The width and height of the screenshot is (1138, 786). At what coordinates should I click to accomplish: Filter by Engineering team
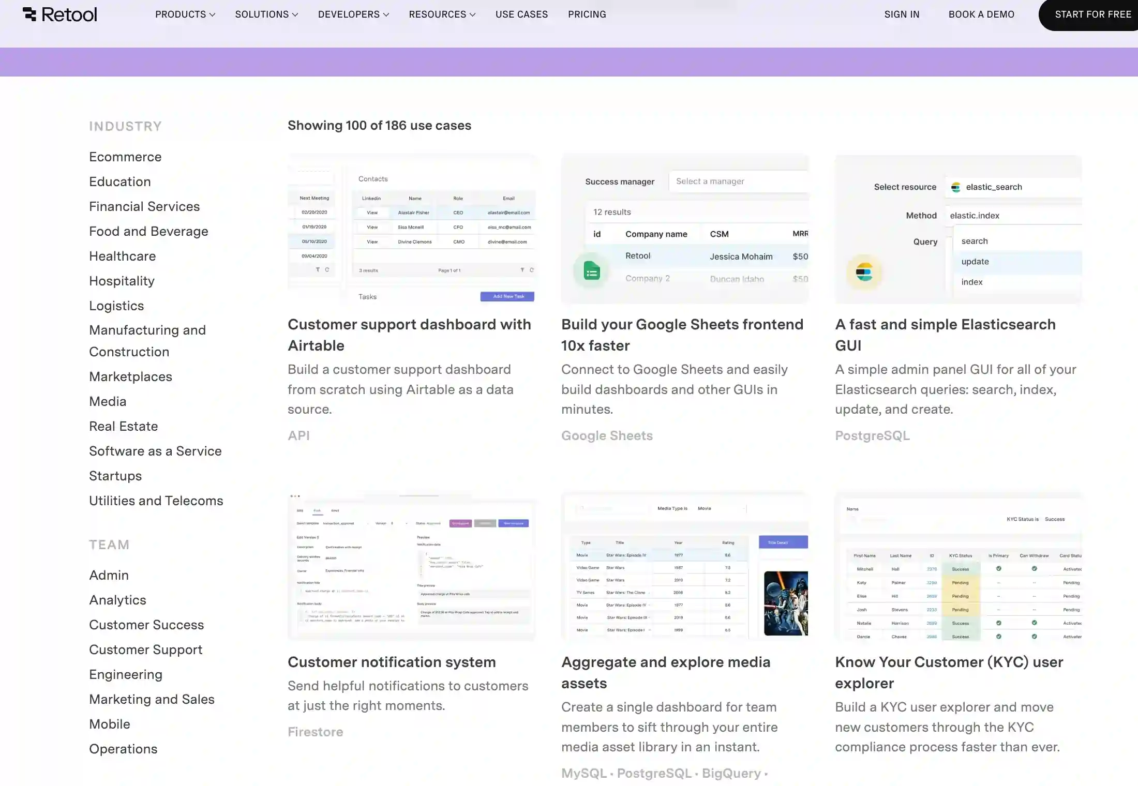pos(126,674)
